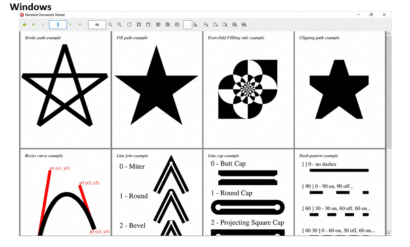Image resolution: width=410 pixels, height=247 pixels.
Task: Click the empty box in the toolbar
Action: point(187,25)
